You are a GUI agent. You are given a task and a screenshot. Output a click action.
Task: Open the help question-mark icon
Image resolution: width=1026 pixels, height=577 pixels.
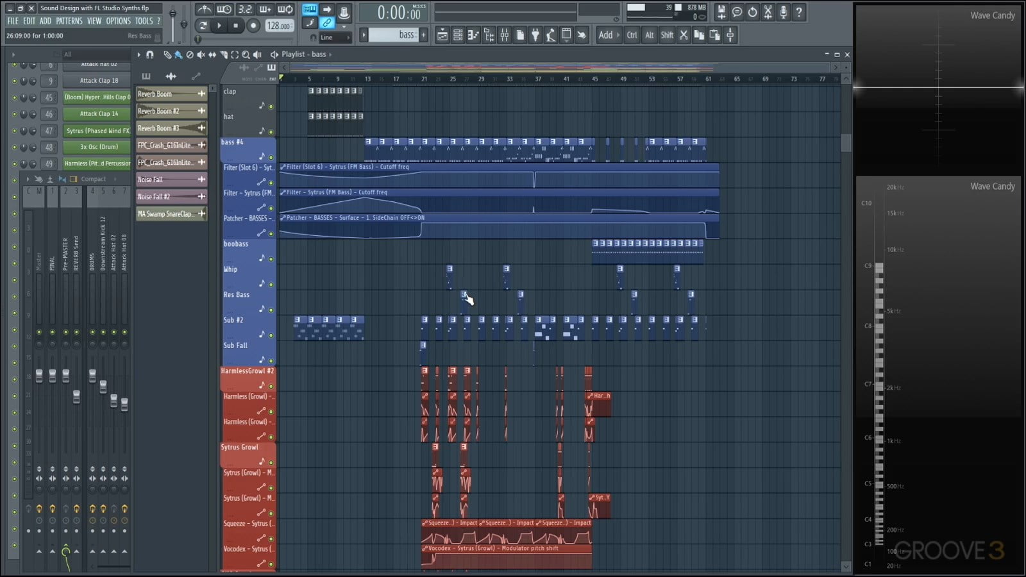[x=799, y=12]
